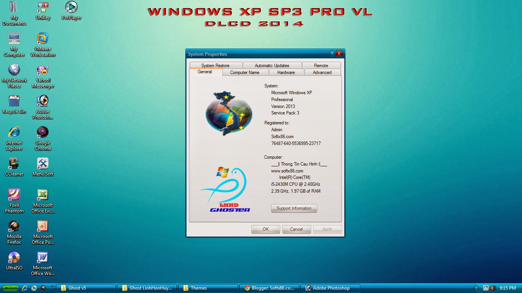The width and height of the screenshot is (522, 293).
Task: Open the Recycle Bin
Action: pos(14,105)
